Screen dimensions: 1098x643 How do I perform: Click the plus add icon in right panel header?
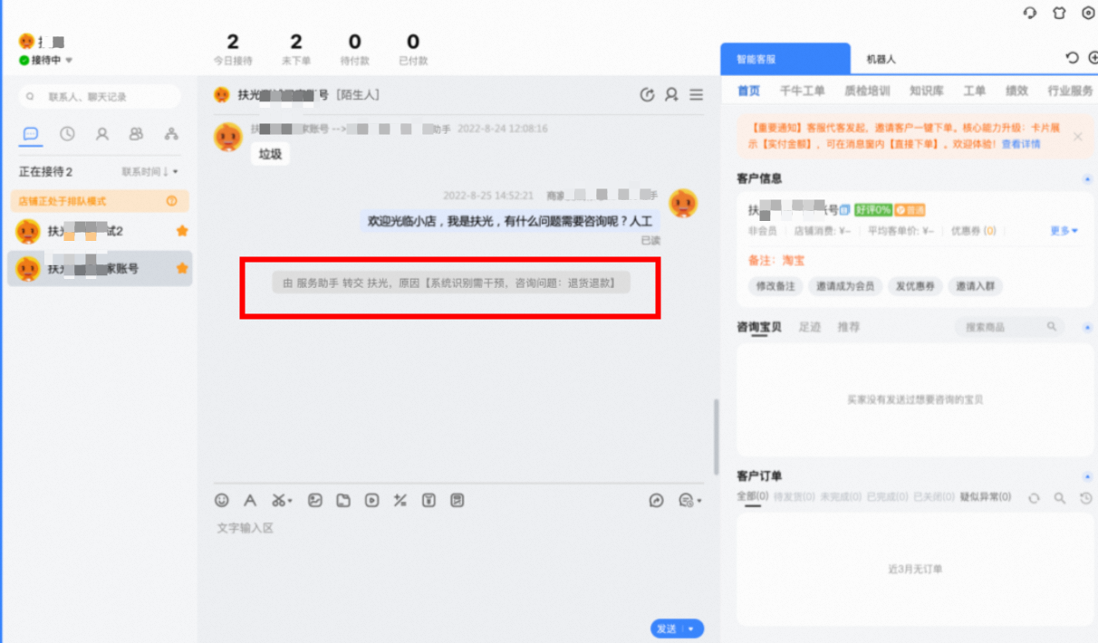[x=1093, y=58]
